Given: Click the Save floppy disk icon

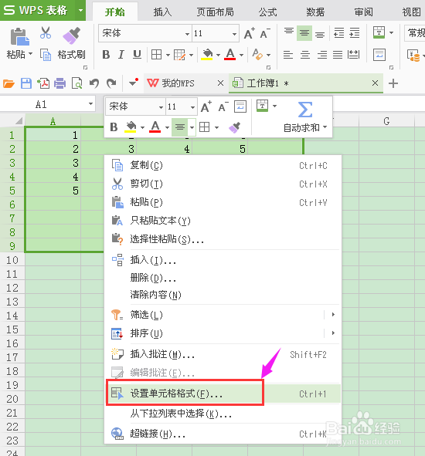Looking at the screenshot, I should coord(26,84).
